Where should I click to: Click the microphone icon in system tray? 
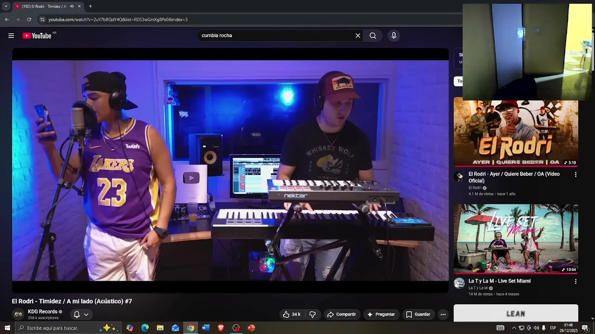coord(543,328)
